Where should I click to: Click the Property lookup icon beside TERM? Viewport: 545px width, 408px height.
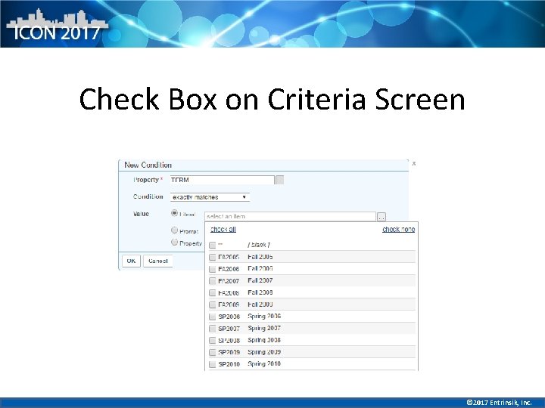coord(279,180)
